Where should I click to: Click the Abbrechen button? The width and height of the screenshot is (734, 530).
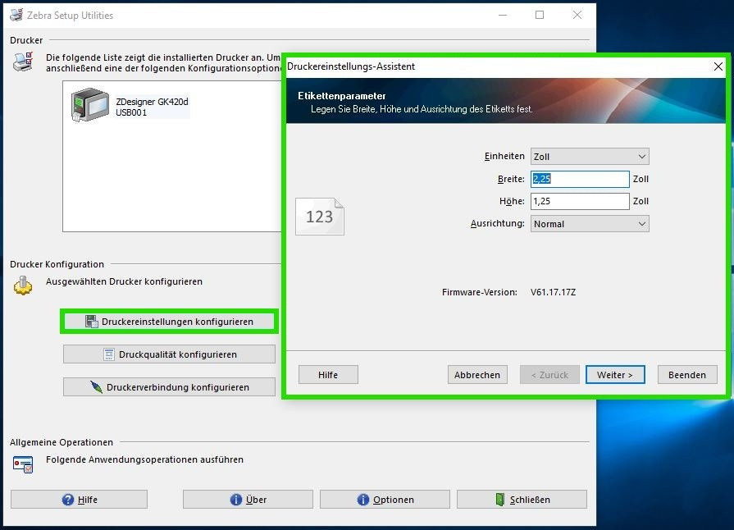click(477, 375)
